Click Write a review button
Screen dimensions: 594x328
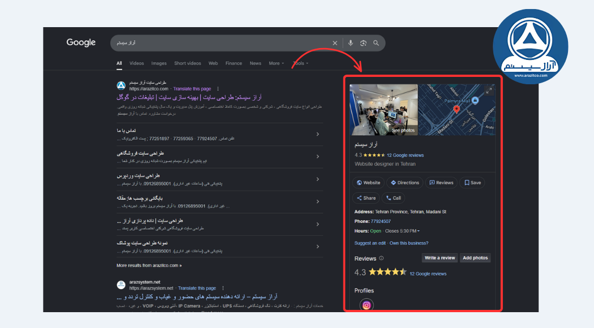click(440, 258)
